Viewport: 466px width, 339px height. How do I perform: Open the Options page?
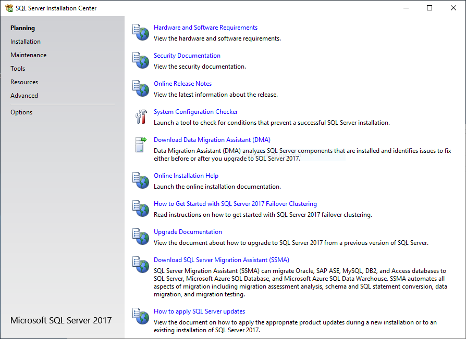tap(21, 112)
